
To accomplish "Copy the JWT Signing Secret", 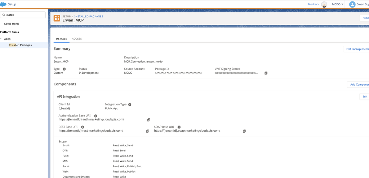I will [266, 73].
